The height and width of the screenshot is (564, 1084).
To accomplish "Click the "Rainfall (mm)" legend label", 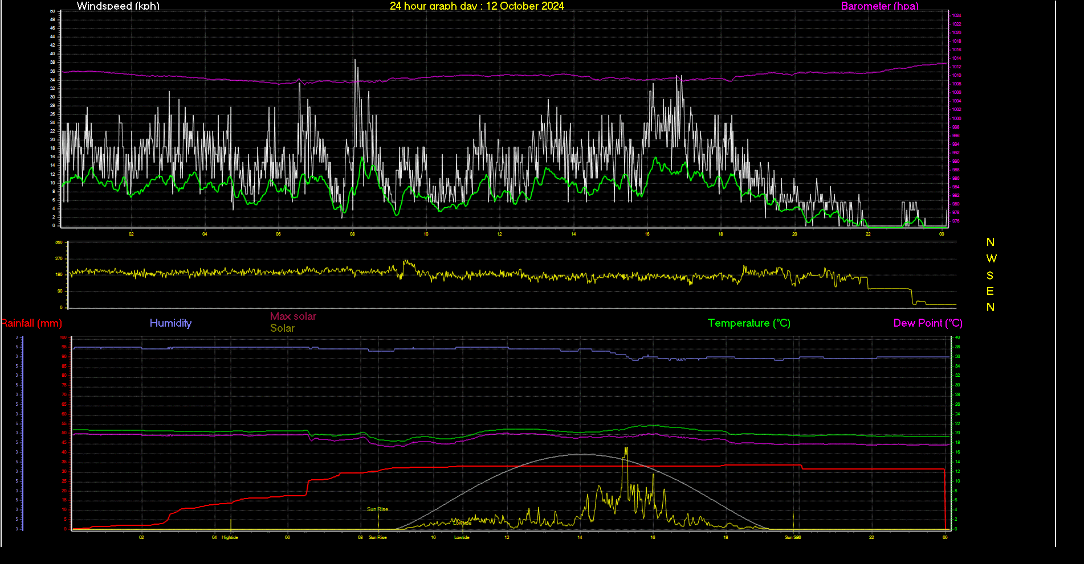I will 31,323.
